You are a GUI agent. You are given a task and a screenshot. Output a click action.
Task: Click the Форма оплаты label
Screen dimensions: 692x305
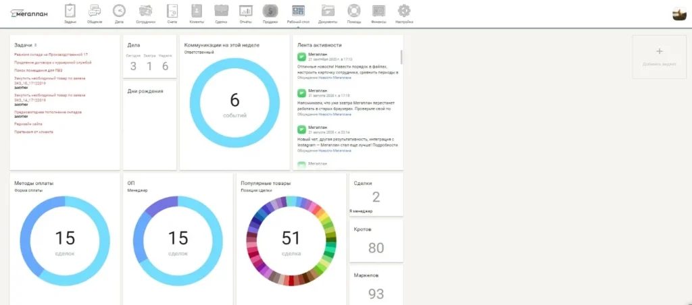(x=28, y=190)
